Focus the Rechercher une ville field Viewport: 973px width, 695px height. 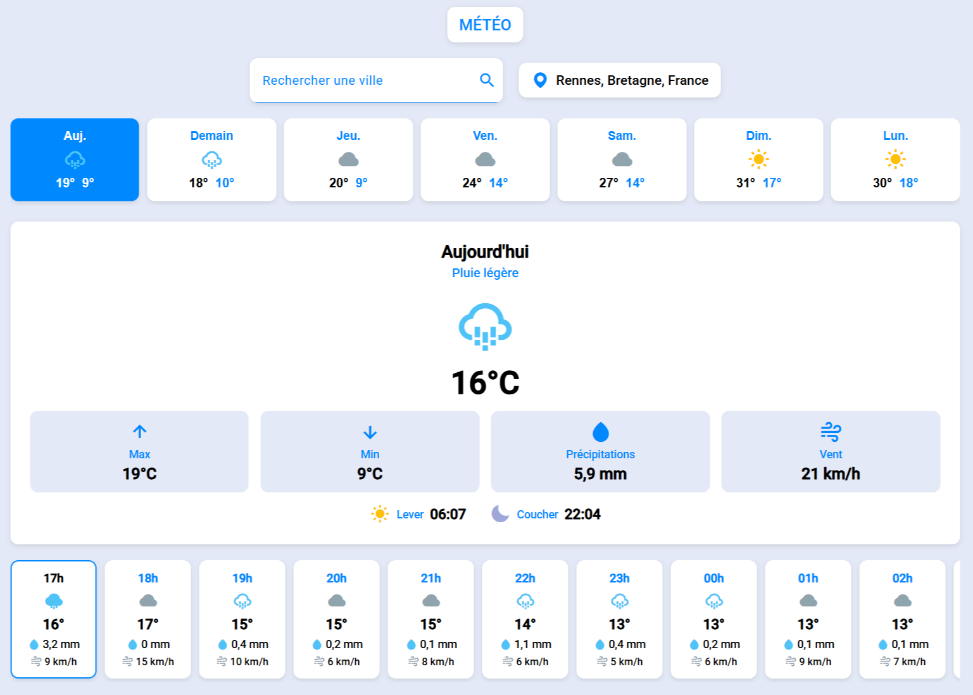[376, 80]
